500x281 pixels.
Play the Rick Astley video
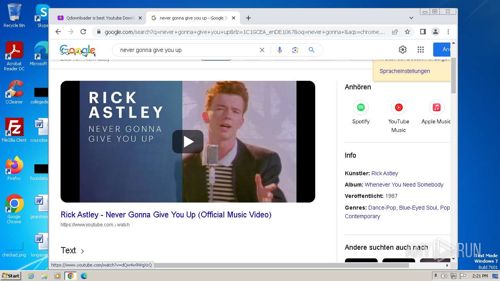tap(188, 142)
